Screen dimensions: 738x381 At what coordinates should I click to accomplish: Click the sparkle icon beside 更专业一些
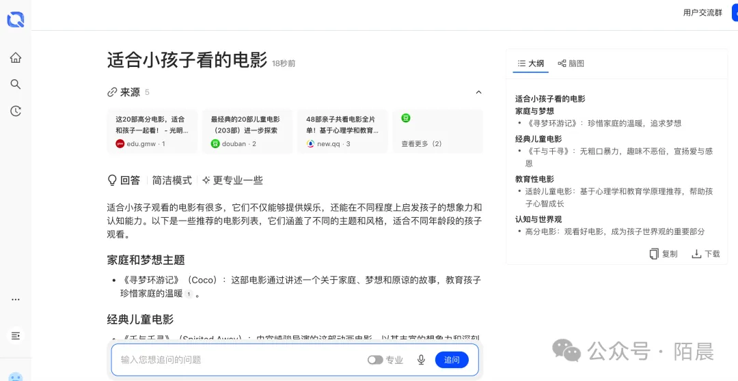206,180
